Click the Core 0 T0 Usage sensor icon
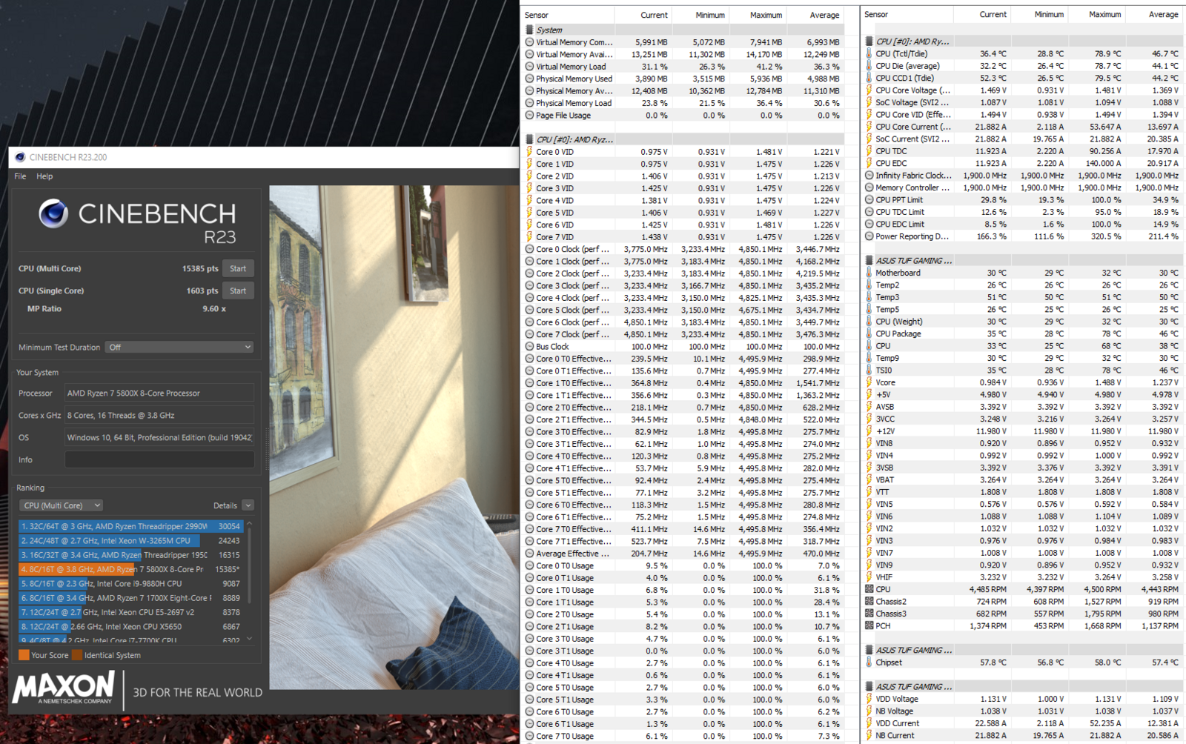The image size is (1186, 744). [x=529, y=565]
